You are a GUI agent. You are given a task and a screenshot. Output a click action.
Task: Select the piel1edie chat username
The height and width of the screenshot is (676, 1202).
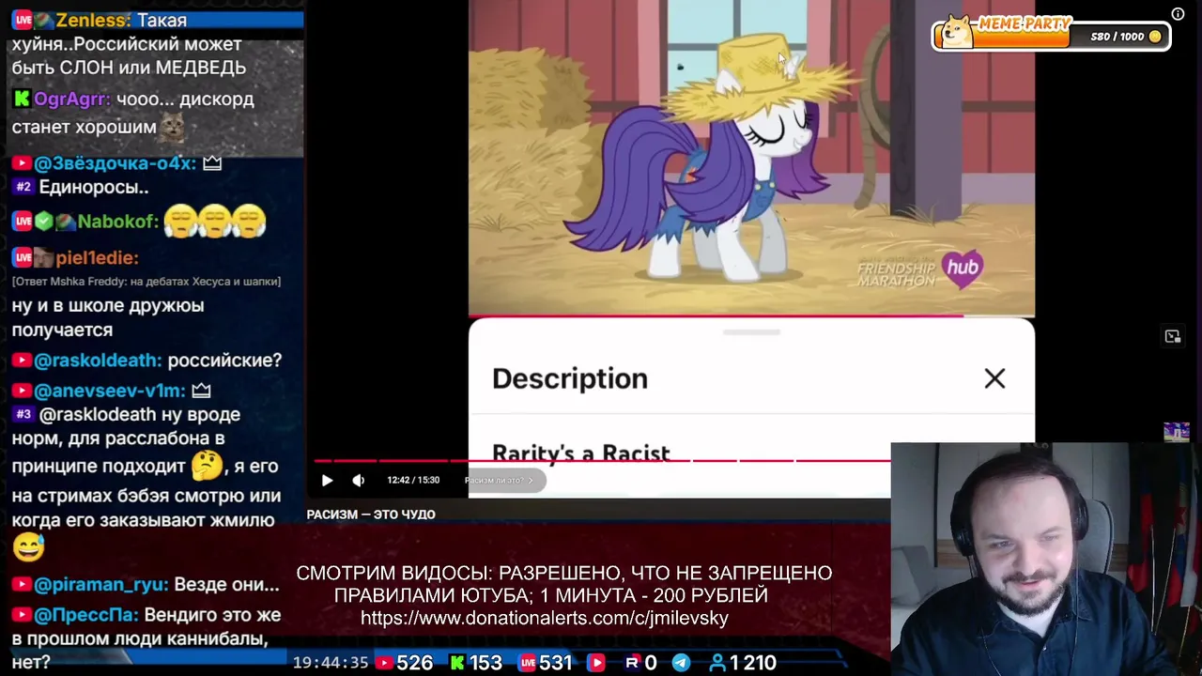point(97,257)
